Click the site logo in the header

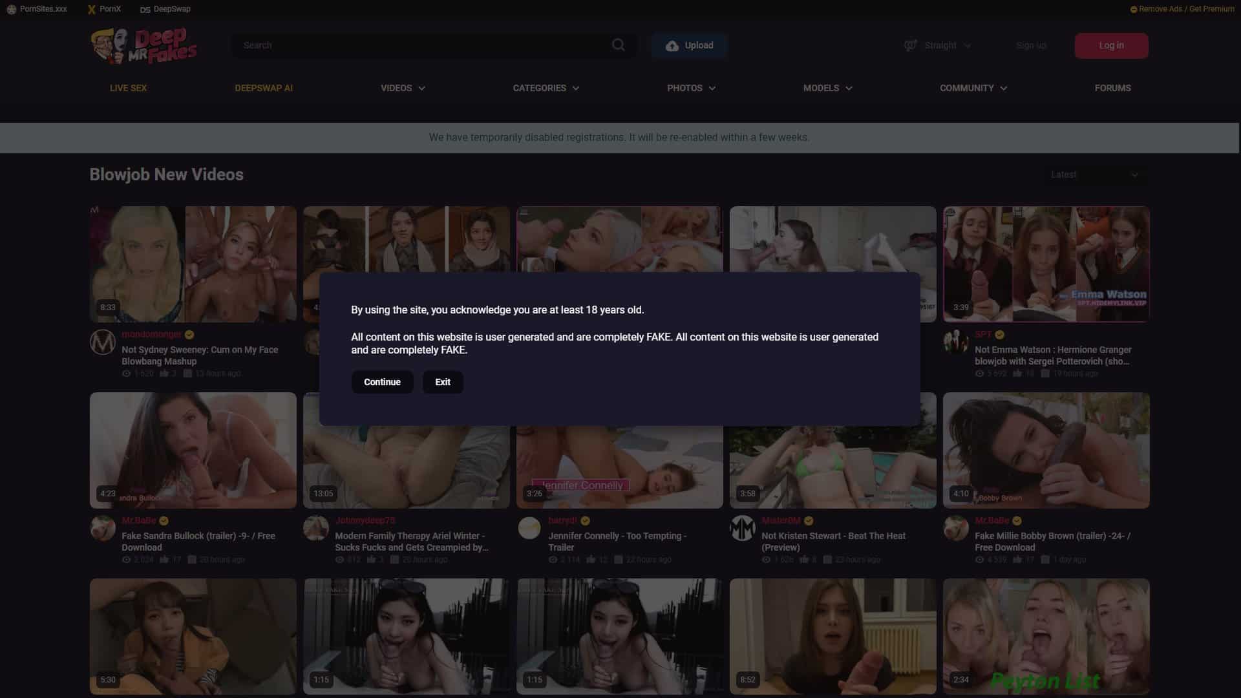click(x=143, y=45)
